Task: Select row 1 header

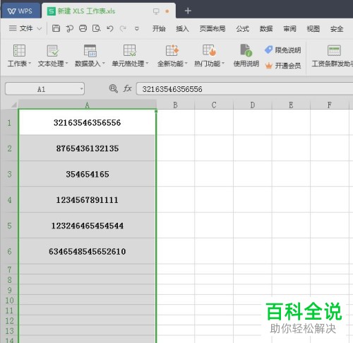Action: click(9, 122)
